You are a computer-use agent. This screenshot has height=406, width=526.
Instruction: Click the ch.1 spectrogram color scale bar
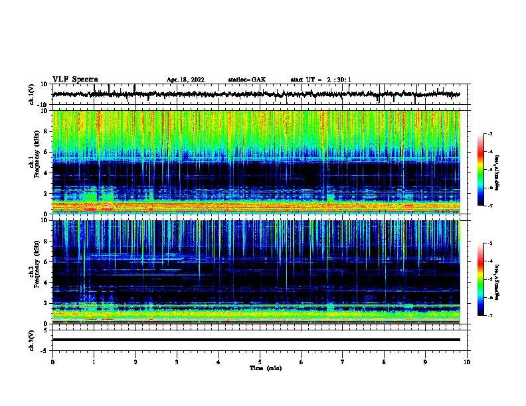pyautogui.click(x=481, y=170)
